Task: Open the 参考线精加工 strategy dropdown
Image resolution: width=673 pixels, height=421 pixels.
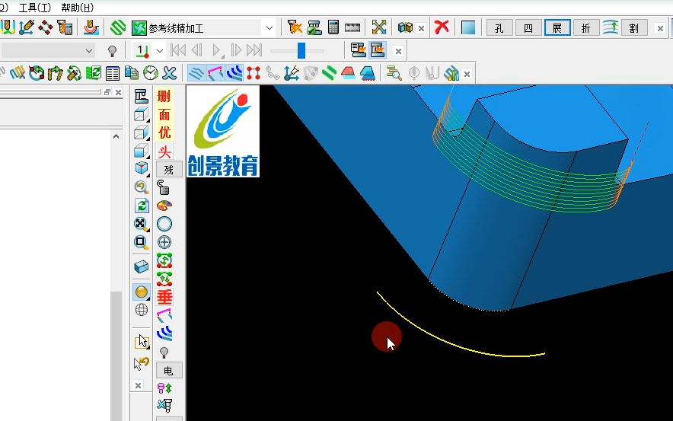Action: pos(269,28)
